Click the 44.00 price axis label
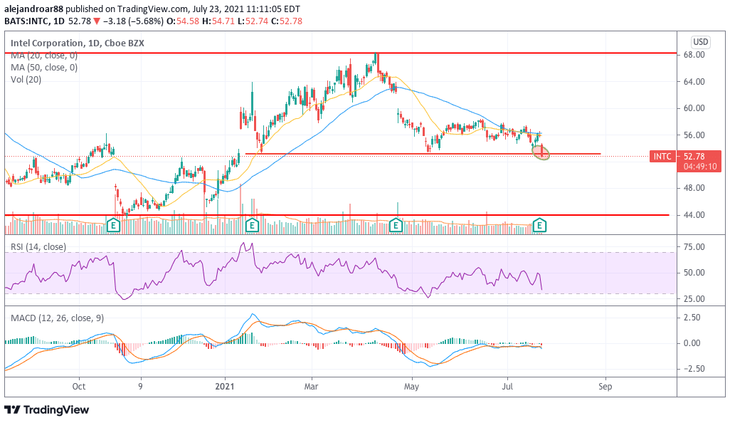The height and width of the screenshot is (423, 730). [x=694, y=215]
